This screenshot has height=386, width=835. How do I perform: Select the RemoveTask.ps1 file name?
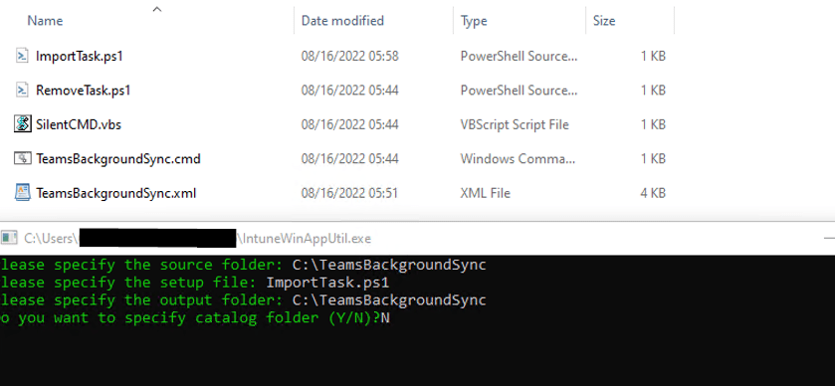click(x=83, y=90)
